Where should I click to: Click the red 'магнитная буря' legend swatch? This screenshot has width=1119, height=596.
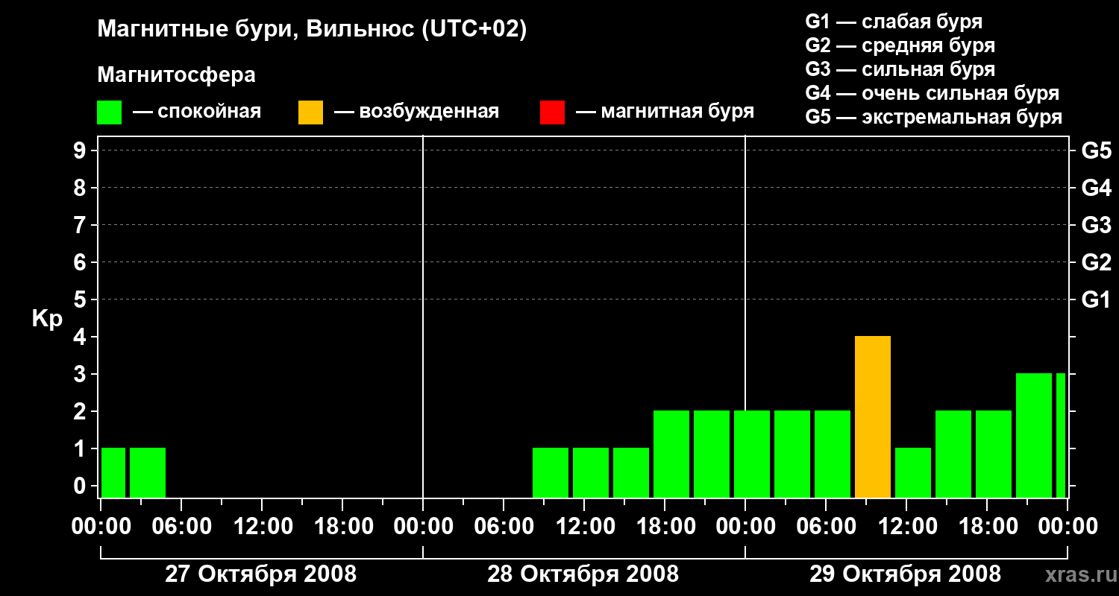coord(553,112)
